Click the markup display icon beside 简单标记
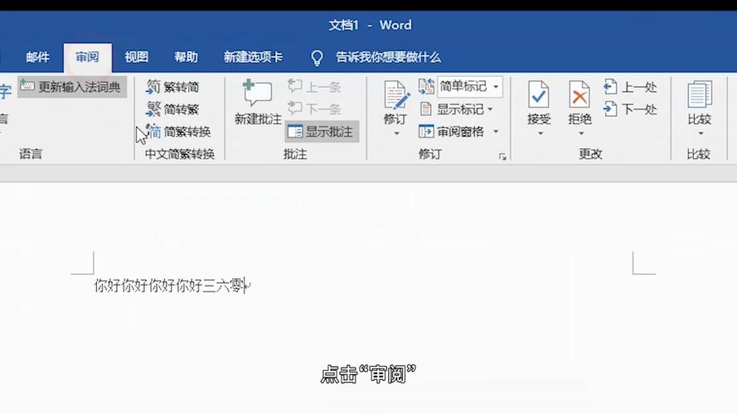This screenshot has width=737, height=414. pyautogui.click(x=426, y=86)
